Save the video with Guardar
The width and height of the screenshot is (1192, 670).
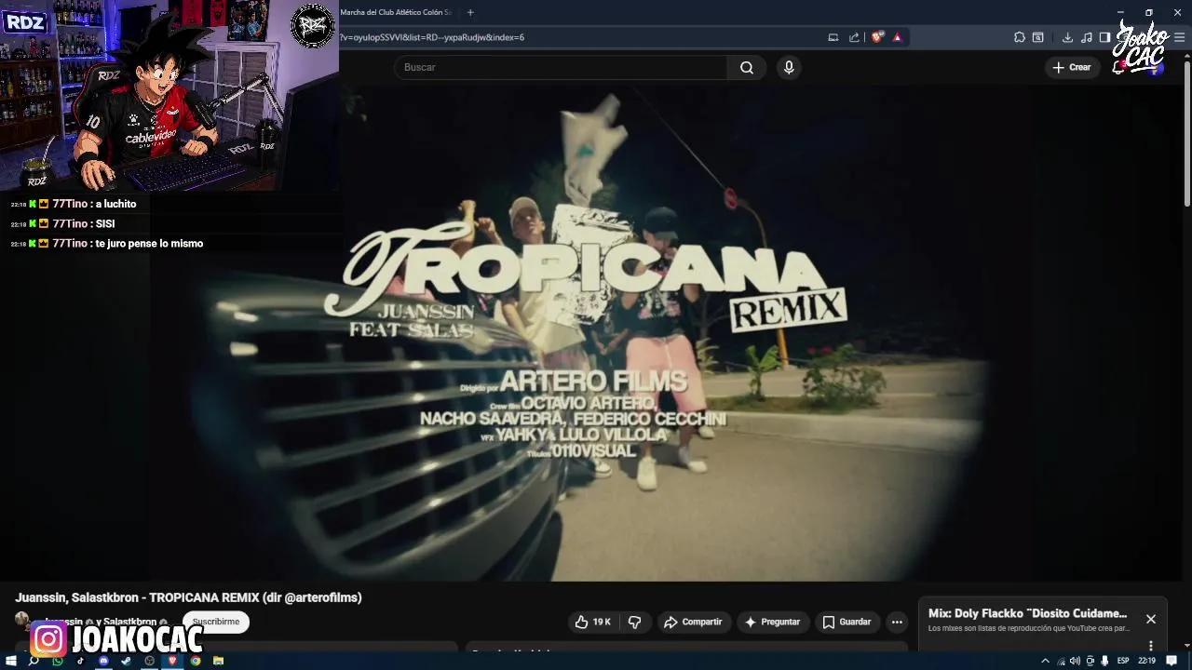(x=847, y=622)
